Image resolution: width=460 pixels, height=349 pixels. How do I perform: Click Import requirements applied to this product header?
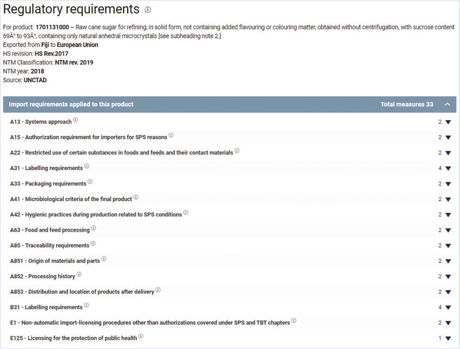[71, 104]
